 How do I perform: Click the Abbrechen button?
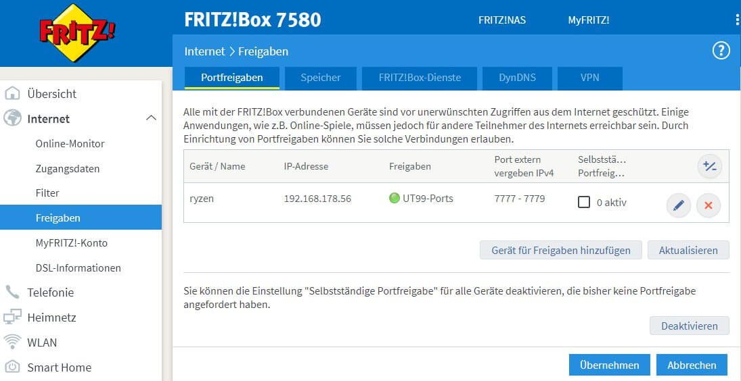(692, 365)
